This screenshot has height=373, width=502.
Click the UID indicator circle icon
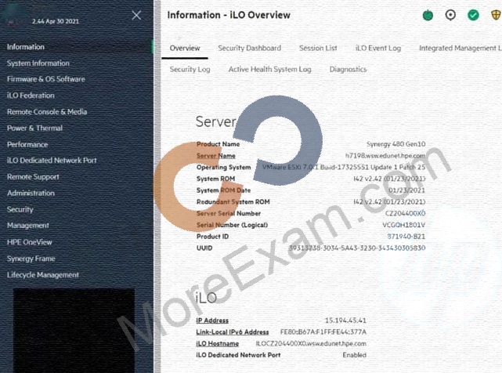point(450,15)
